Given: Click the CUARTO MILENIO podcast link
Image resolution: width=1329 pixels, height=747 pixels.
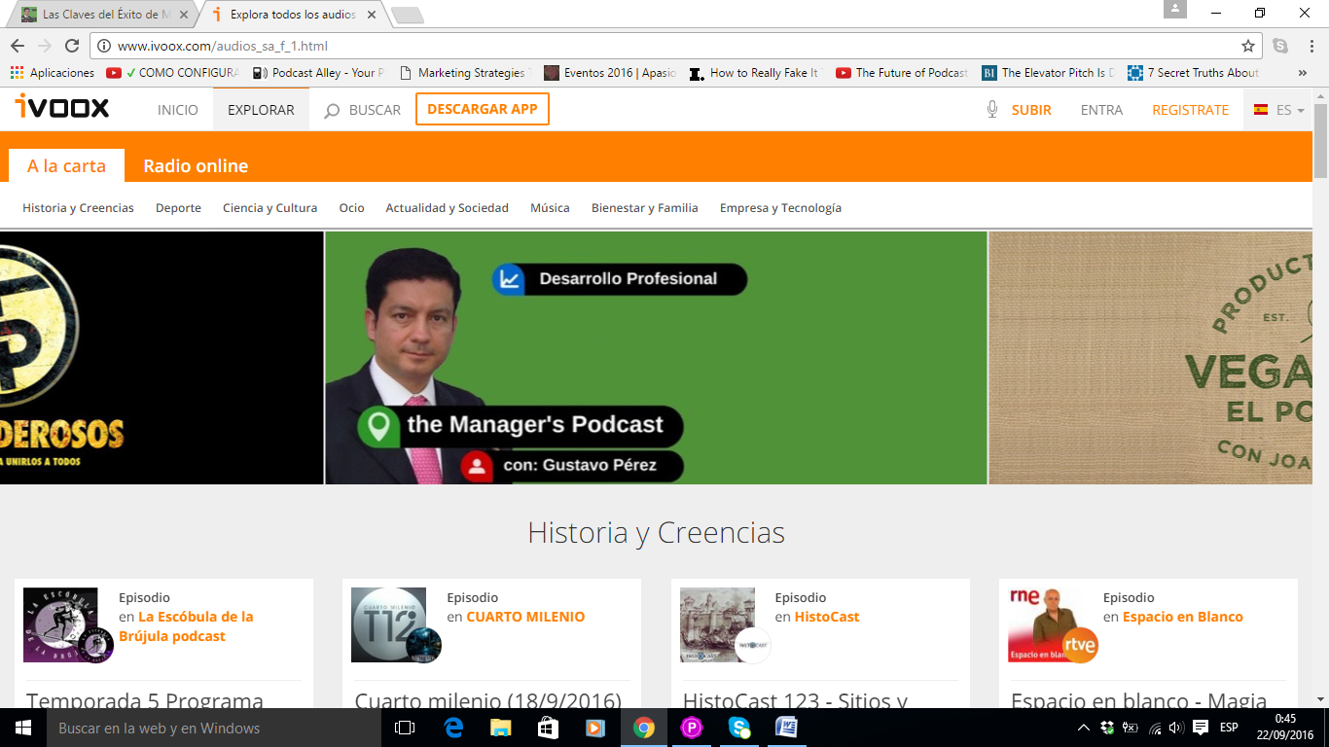Looking at the screenshot, I should coord(525,617).
